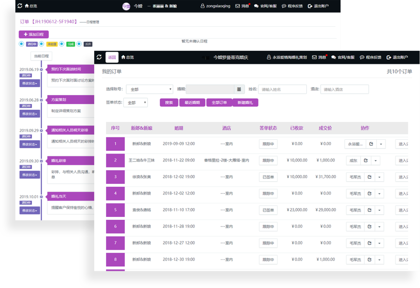Open the calendar picker beside 婚期 field

click(x=239, y=89)
